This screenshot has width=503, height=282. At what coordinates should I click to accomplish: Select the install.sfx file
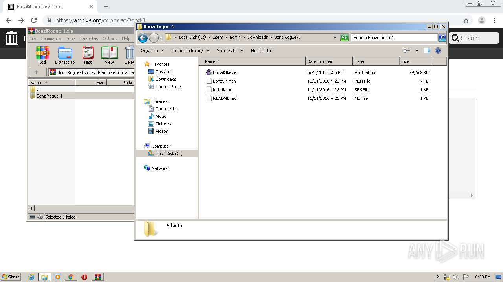222,90
